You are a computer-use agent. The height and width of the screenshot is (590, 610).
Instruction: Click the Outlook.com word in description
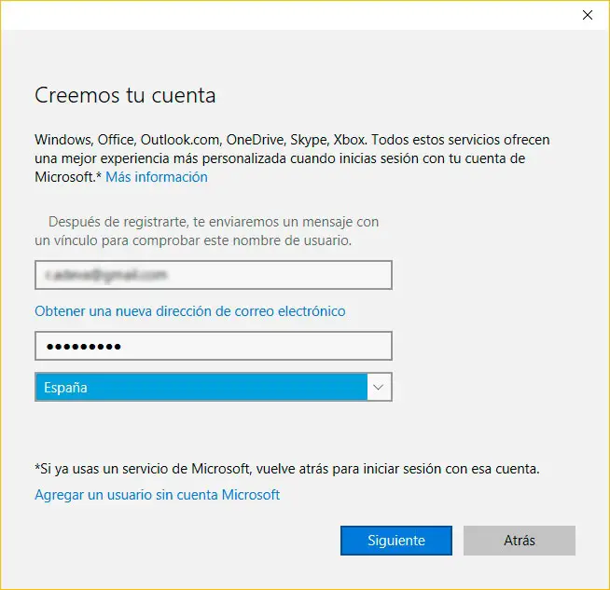pos(188,140)
